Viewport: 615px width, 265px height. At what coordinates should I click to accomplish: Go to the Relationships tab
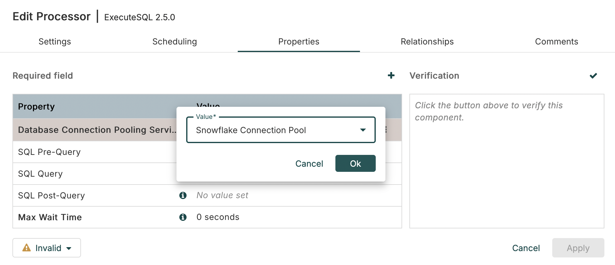tap(427, 41)
